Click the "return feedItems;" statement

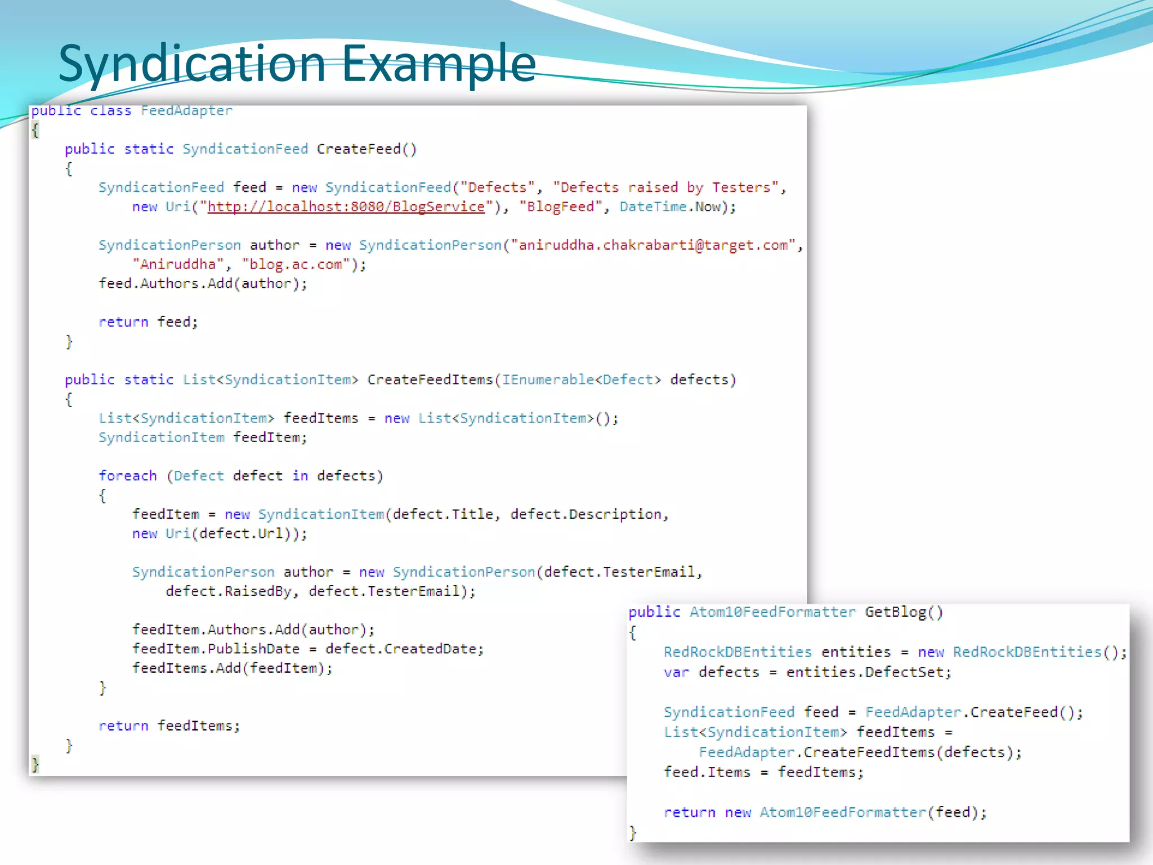pyautogui.click(x=169, y=726)
